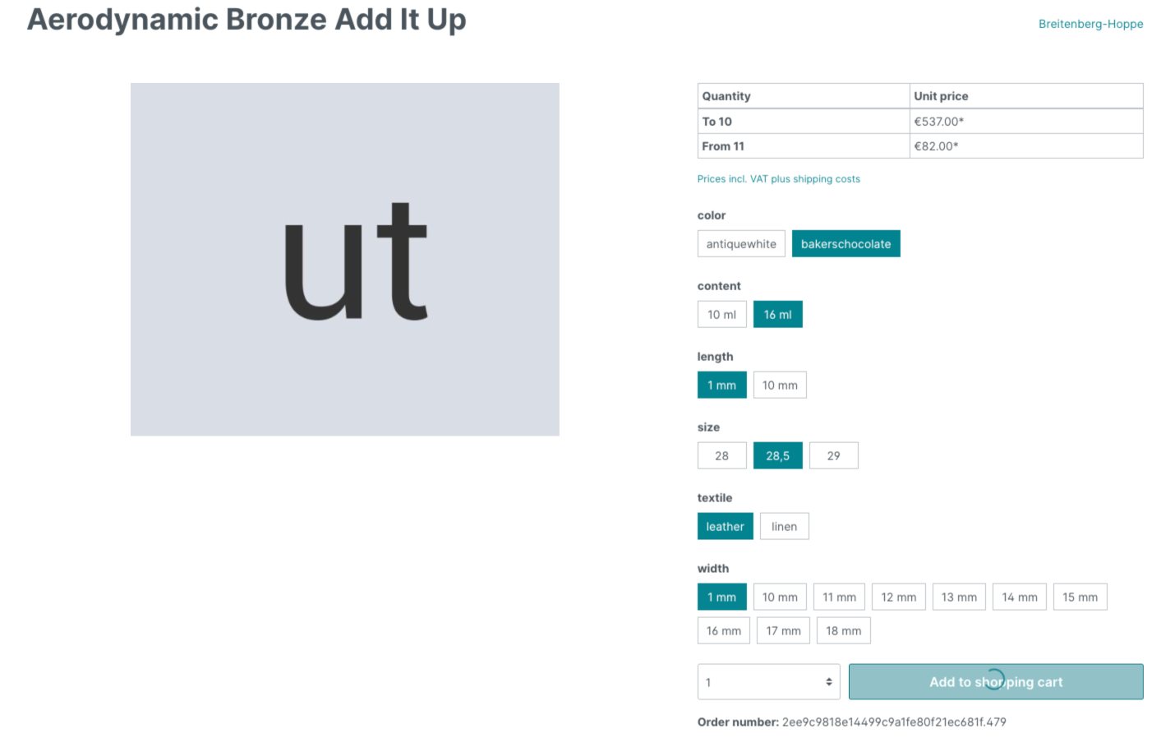The height and width of the screenshot is (738, 1161).
Task: Select width 13 mm option
Action: (959, 597)
